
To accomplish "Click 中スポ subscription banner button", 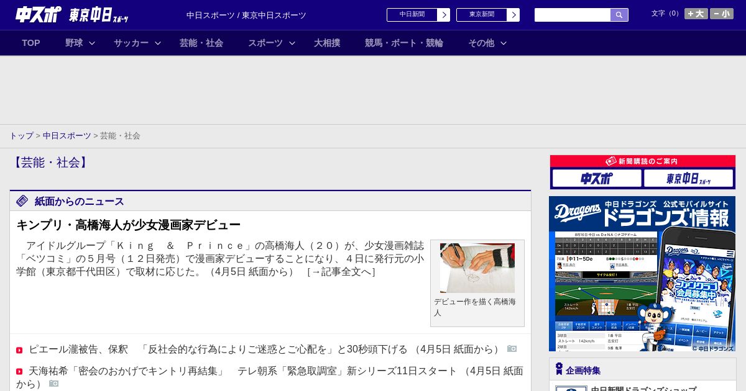I will pos(597,179).
